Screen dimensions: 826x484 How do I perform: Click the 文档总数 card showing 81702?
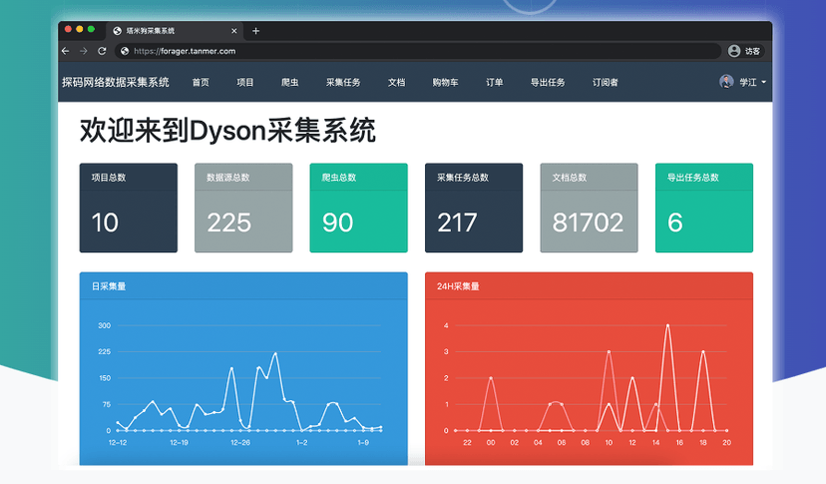coord(589,208)
